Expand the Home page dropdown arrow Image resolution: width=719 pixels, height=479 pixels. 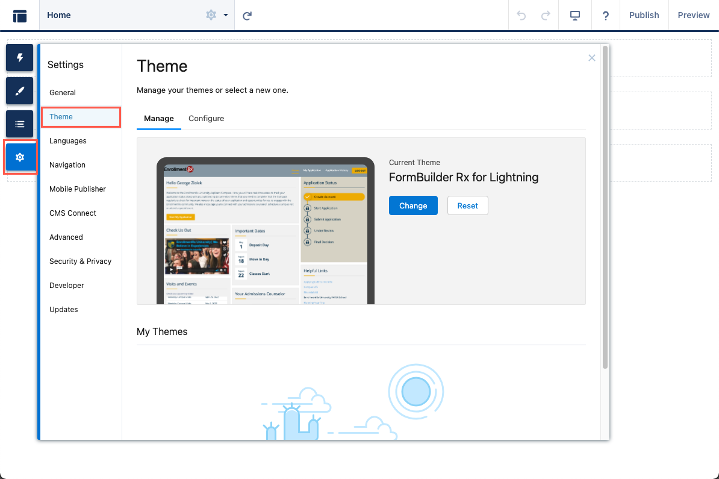point(226,15)
